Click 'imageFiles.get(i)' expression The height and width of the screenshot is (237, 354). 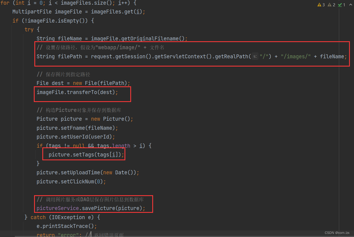[117, 12]
